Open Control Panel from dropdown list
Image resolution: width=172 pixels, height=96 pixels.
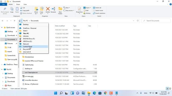33,47
